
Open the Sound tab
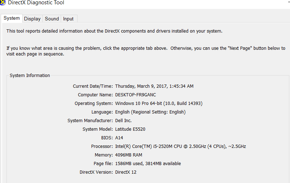[x=52, y=19]
